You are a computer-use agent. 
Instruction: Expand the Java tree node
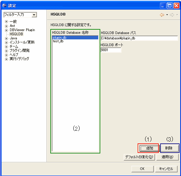[6, 39]
